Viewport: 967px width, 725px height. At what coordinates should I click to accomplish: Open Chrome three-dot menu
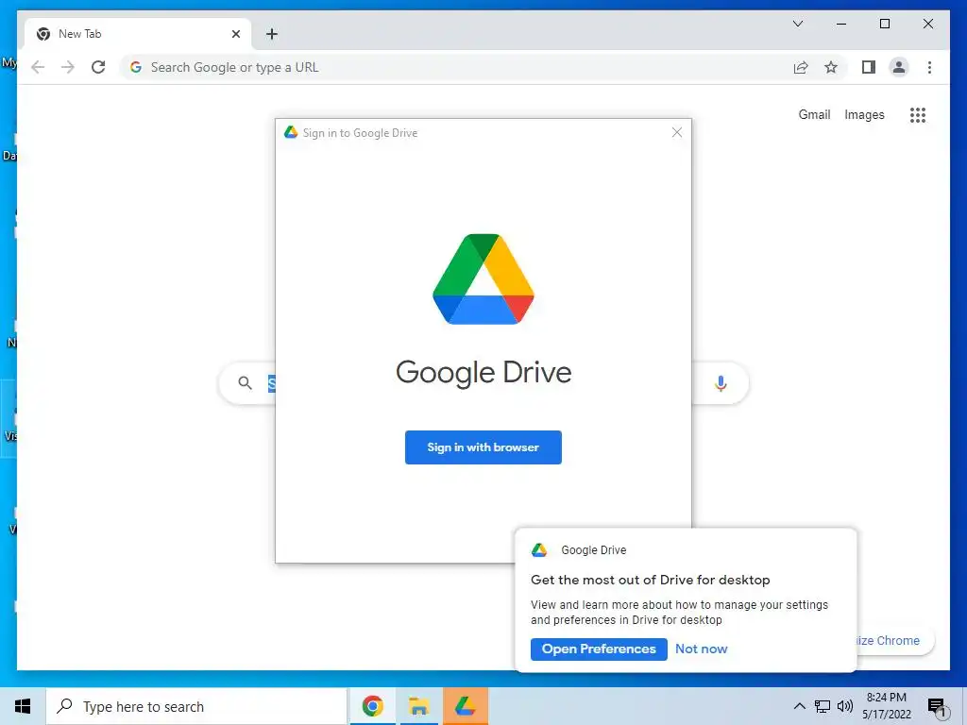[929, 67]
